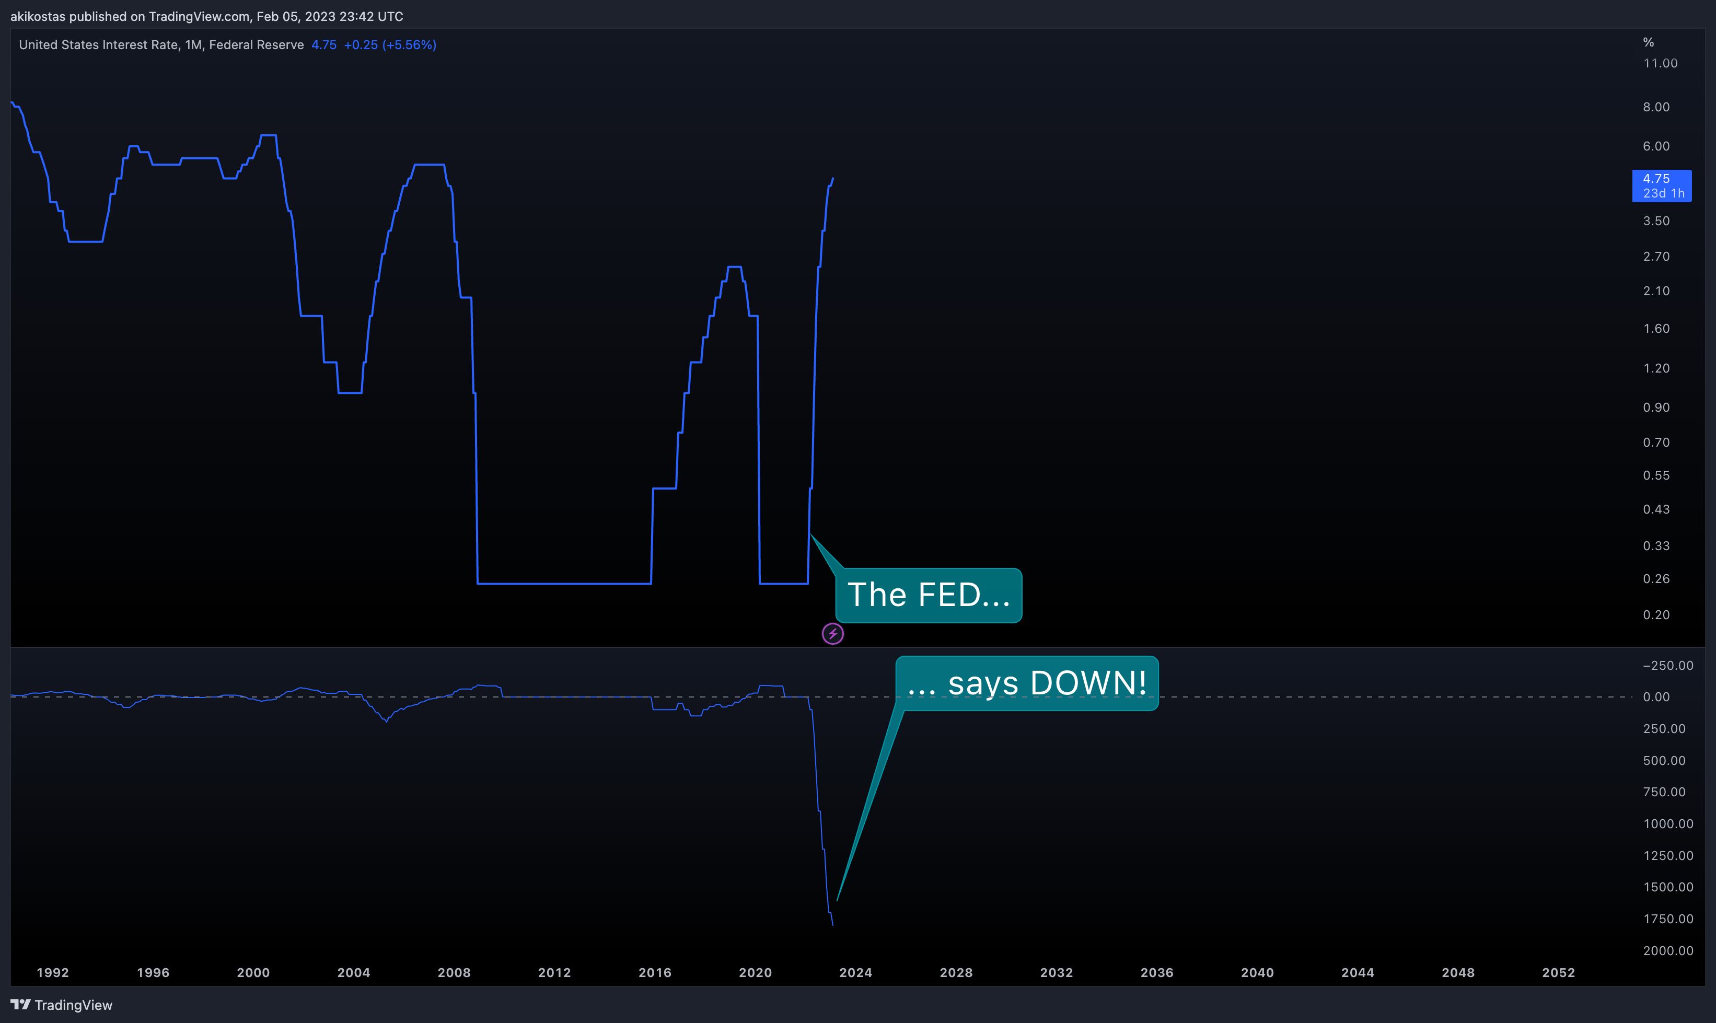This screenshot has height=1023, width=1716.
Task: Click the 2016 label on time axis
Action: pos(655,973)
